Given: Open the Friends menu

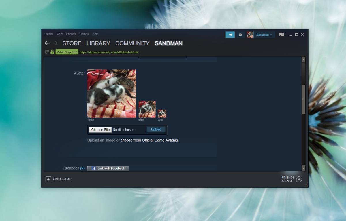Looking at the screenshot, I should pyautogui.click(x=71, y=34).
